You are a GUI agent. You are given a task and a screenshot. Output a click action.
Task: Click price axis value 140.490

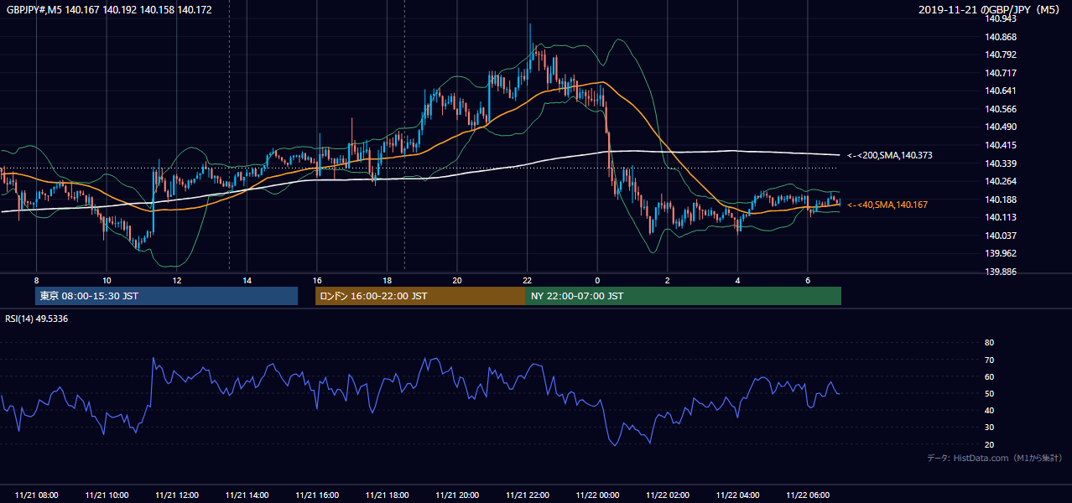[x=1002, y=127]
